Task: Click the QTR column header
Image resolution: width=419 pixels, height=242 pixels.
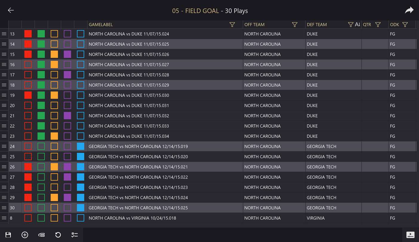Action: [x=367, y=24]
